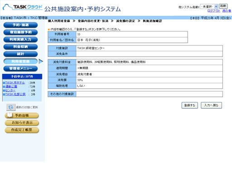Click the 72件 count beside 運動公園

[32, 87]
